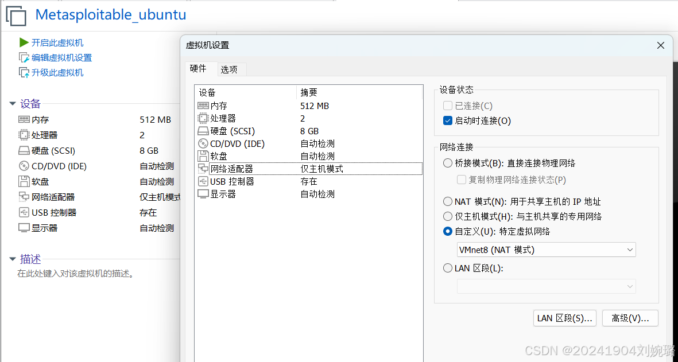Collapse the 设备 section in main window
678x362 pixels.
(x=12, y=104)
